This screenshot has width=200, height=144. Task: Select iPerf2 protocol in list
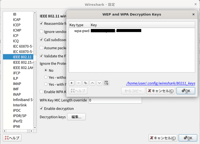(18, 121)
